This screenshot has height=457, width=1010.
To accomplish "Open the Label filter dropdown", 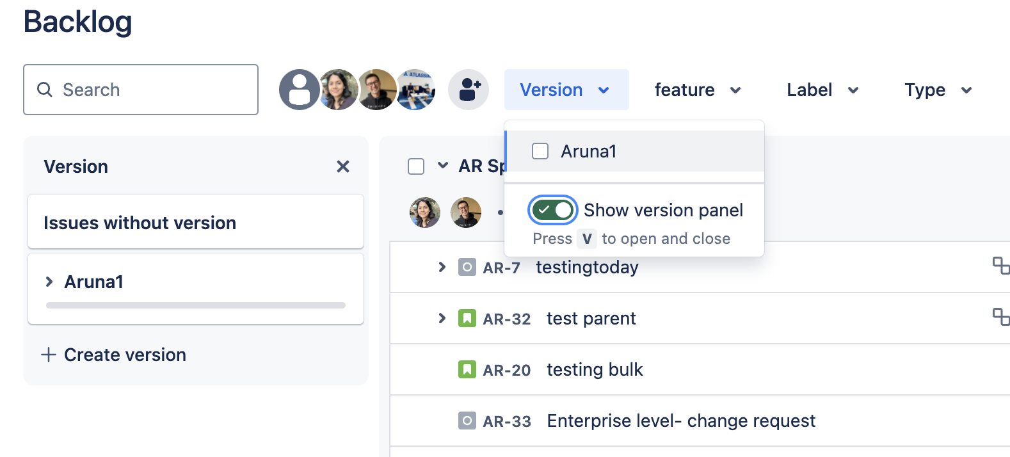I will pos(822,90).
